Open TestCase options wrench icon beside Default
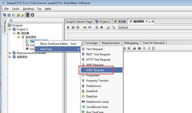Screen dimensions: 192x113 [109, 27]
